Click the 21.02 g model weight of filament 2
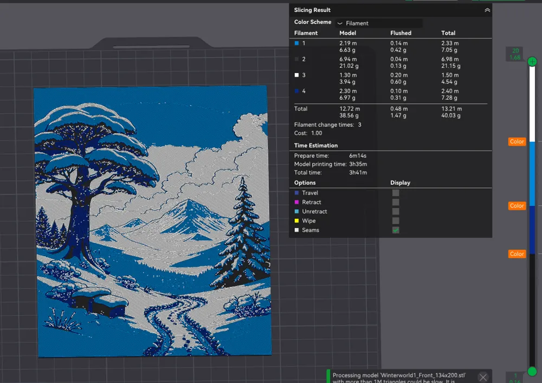 coord(349,66)
